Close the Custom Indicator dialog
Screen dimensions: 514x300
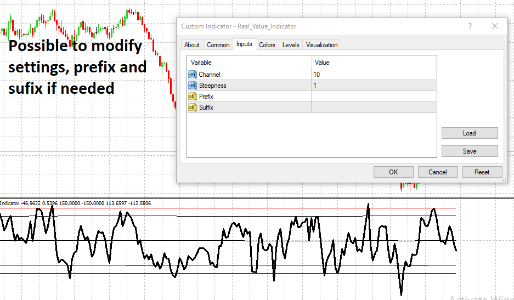(x=495, y=26)
